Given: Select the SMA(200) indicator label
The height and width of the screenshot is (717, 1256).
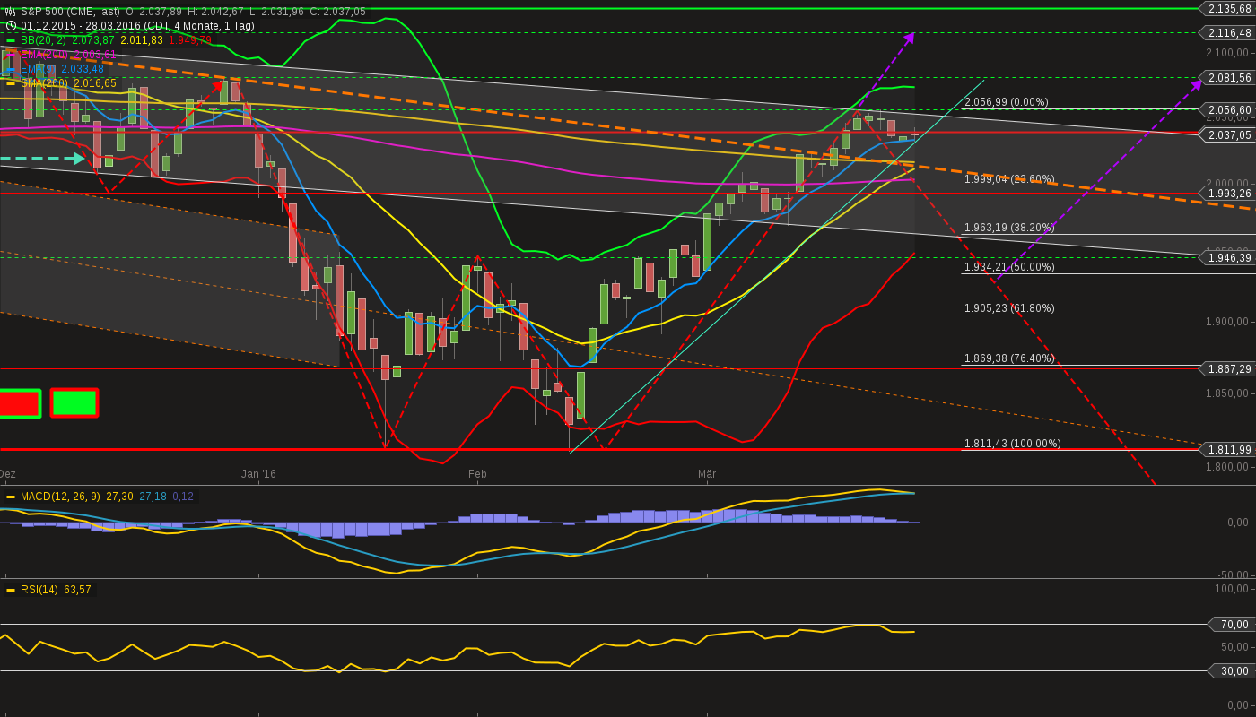Looking at the screenshot, I should (45, 83).
